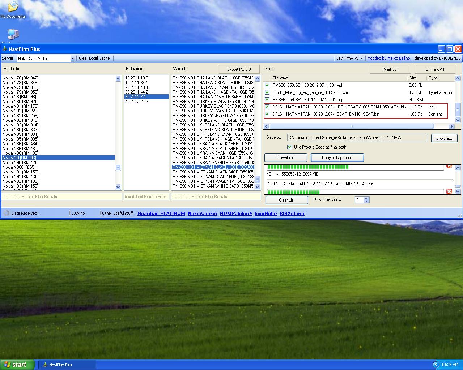Click the Files horizontal scrollbar thumb
The width and height of the screenshot is (463, 370).
point(352,126)
